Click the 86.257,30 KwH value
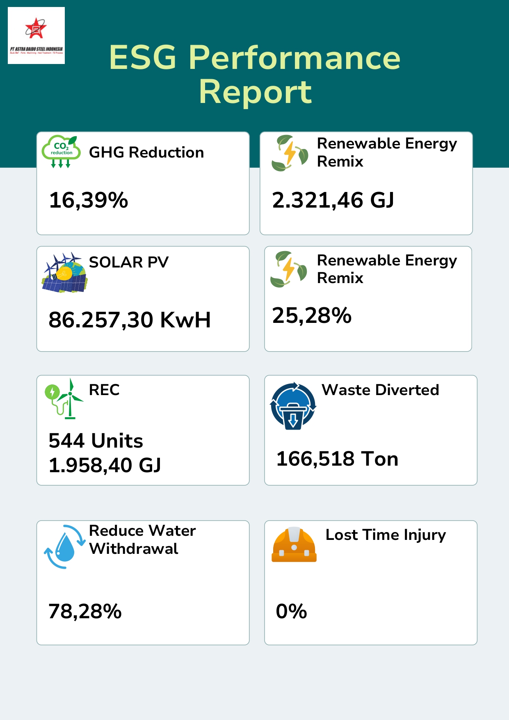Screen dimensions: 509x720 [x=130, y=320]
